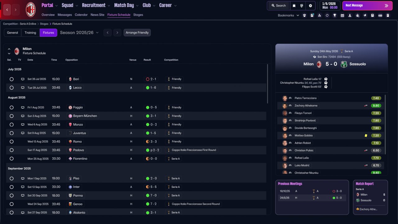
Task: Switch to the Training tab
Action: pyautogui.click(x=30, y=33)
